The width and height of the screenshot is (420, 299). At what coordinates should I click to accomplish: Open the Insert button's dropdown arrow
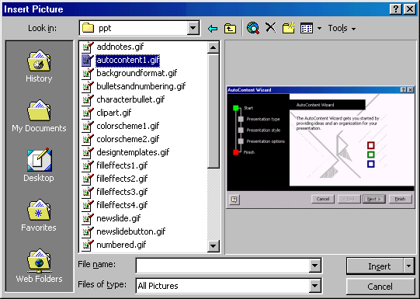point(409,266)
